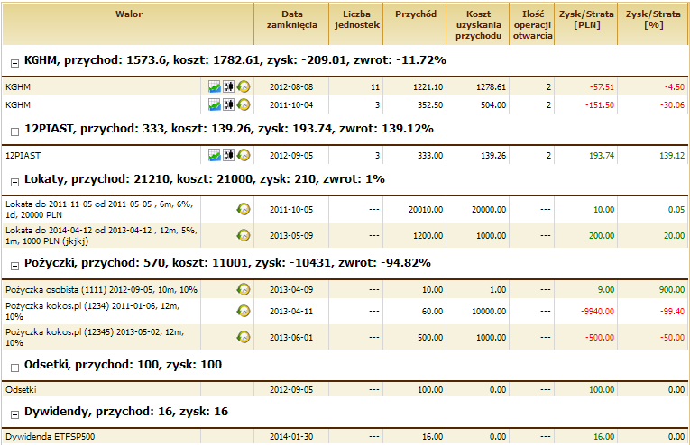Click the 900.00 percent value
The height and width of the screenshot is (445, 690).
pyautogui.click(x=672, y=289)
